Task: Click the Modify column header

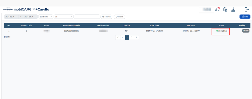Action: coord(242,26)
